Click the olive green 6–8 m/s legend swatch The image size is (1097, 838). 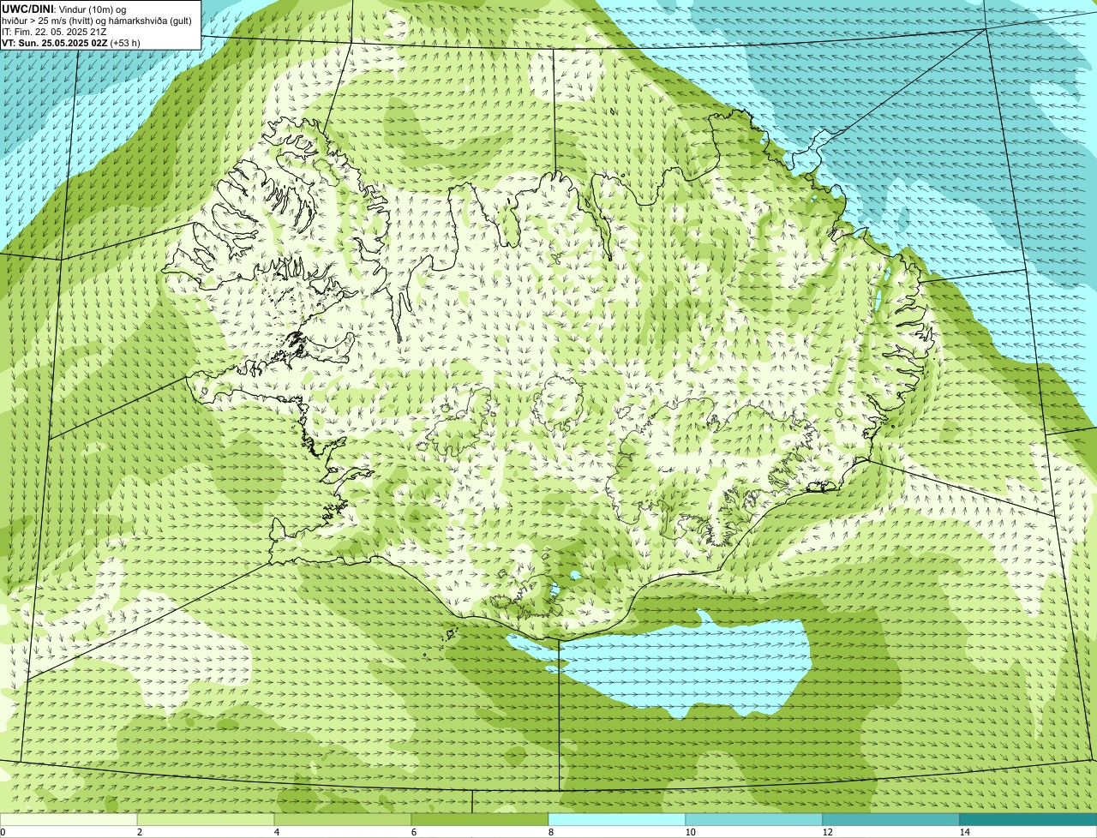click(480, 819)
